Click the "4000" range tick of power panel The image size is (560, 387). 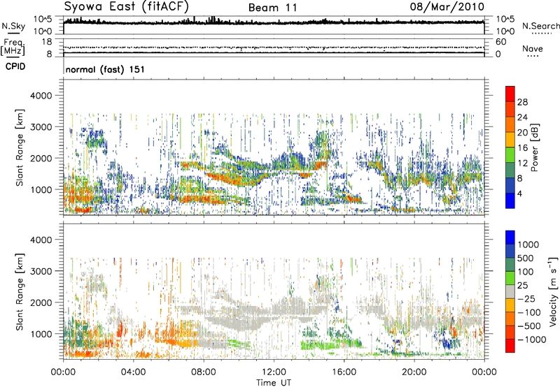[41, 96]
